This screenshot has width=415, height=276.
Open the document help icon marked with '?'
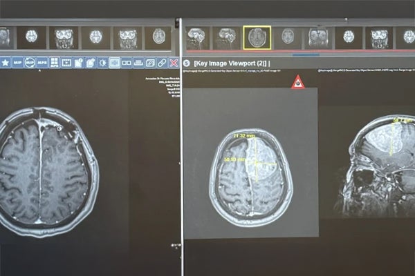click(x=91, y=63)
